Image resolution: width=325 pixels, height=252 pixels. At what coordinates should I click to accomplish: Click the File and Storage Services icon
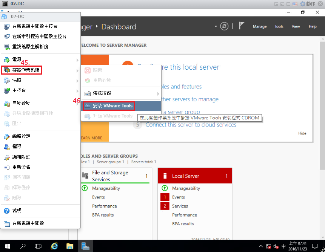(85, 176)
